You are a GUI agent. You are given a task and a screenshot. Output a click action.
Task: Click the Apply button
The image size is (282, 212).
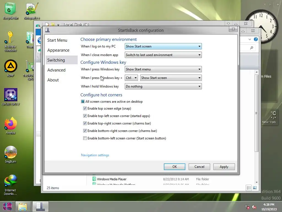224,167
